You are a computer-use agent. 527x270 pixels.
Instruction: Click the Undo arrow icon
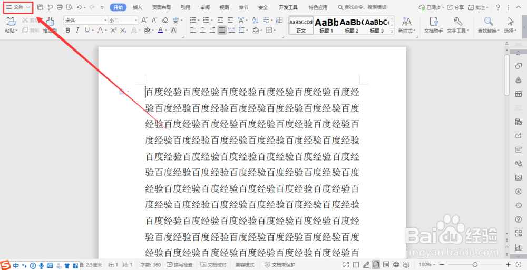80,7
